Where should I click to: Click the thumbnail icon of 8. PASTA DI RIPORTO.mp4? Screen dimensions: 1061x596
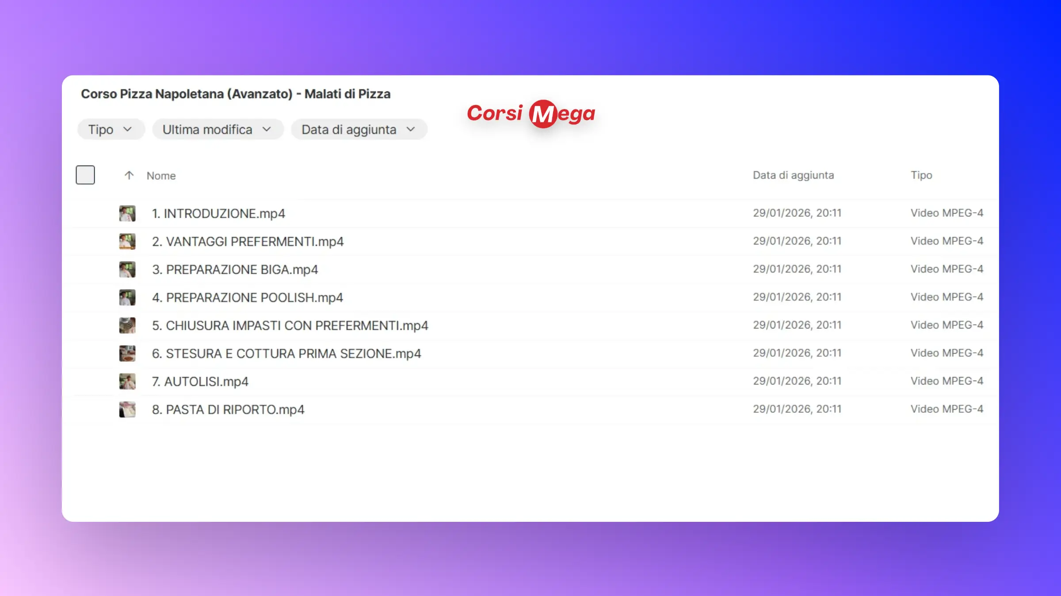127,410
